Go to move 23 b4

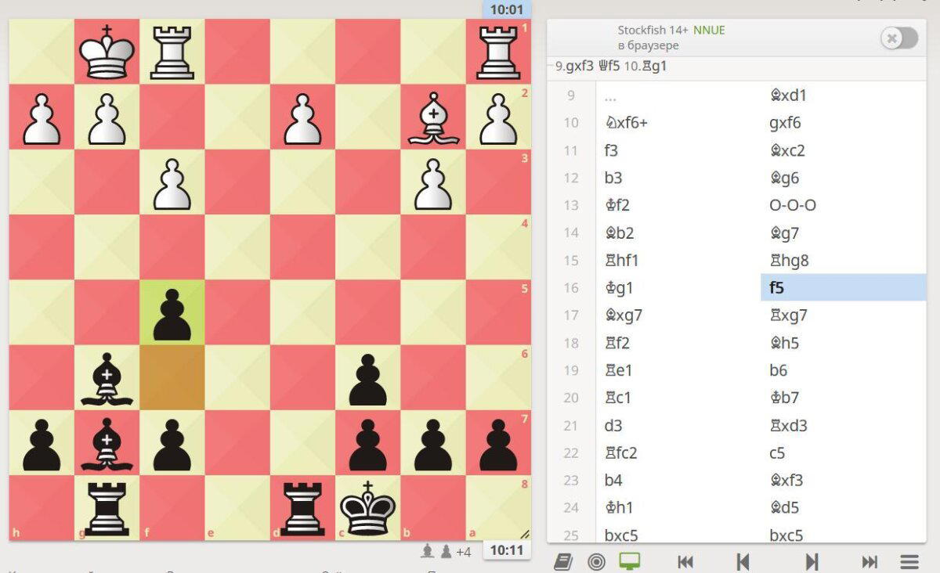click(x=678, y=480)
